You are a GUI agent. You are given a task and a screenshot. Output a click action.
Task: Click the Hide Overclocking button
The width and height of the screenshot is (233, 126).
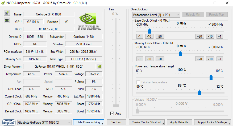pyautogui.click(x=88, y=122)
